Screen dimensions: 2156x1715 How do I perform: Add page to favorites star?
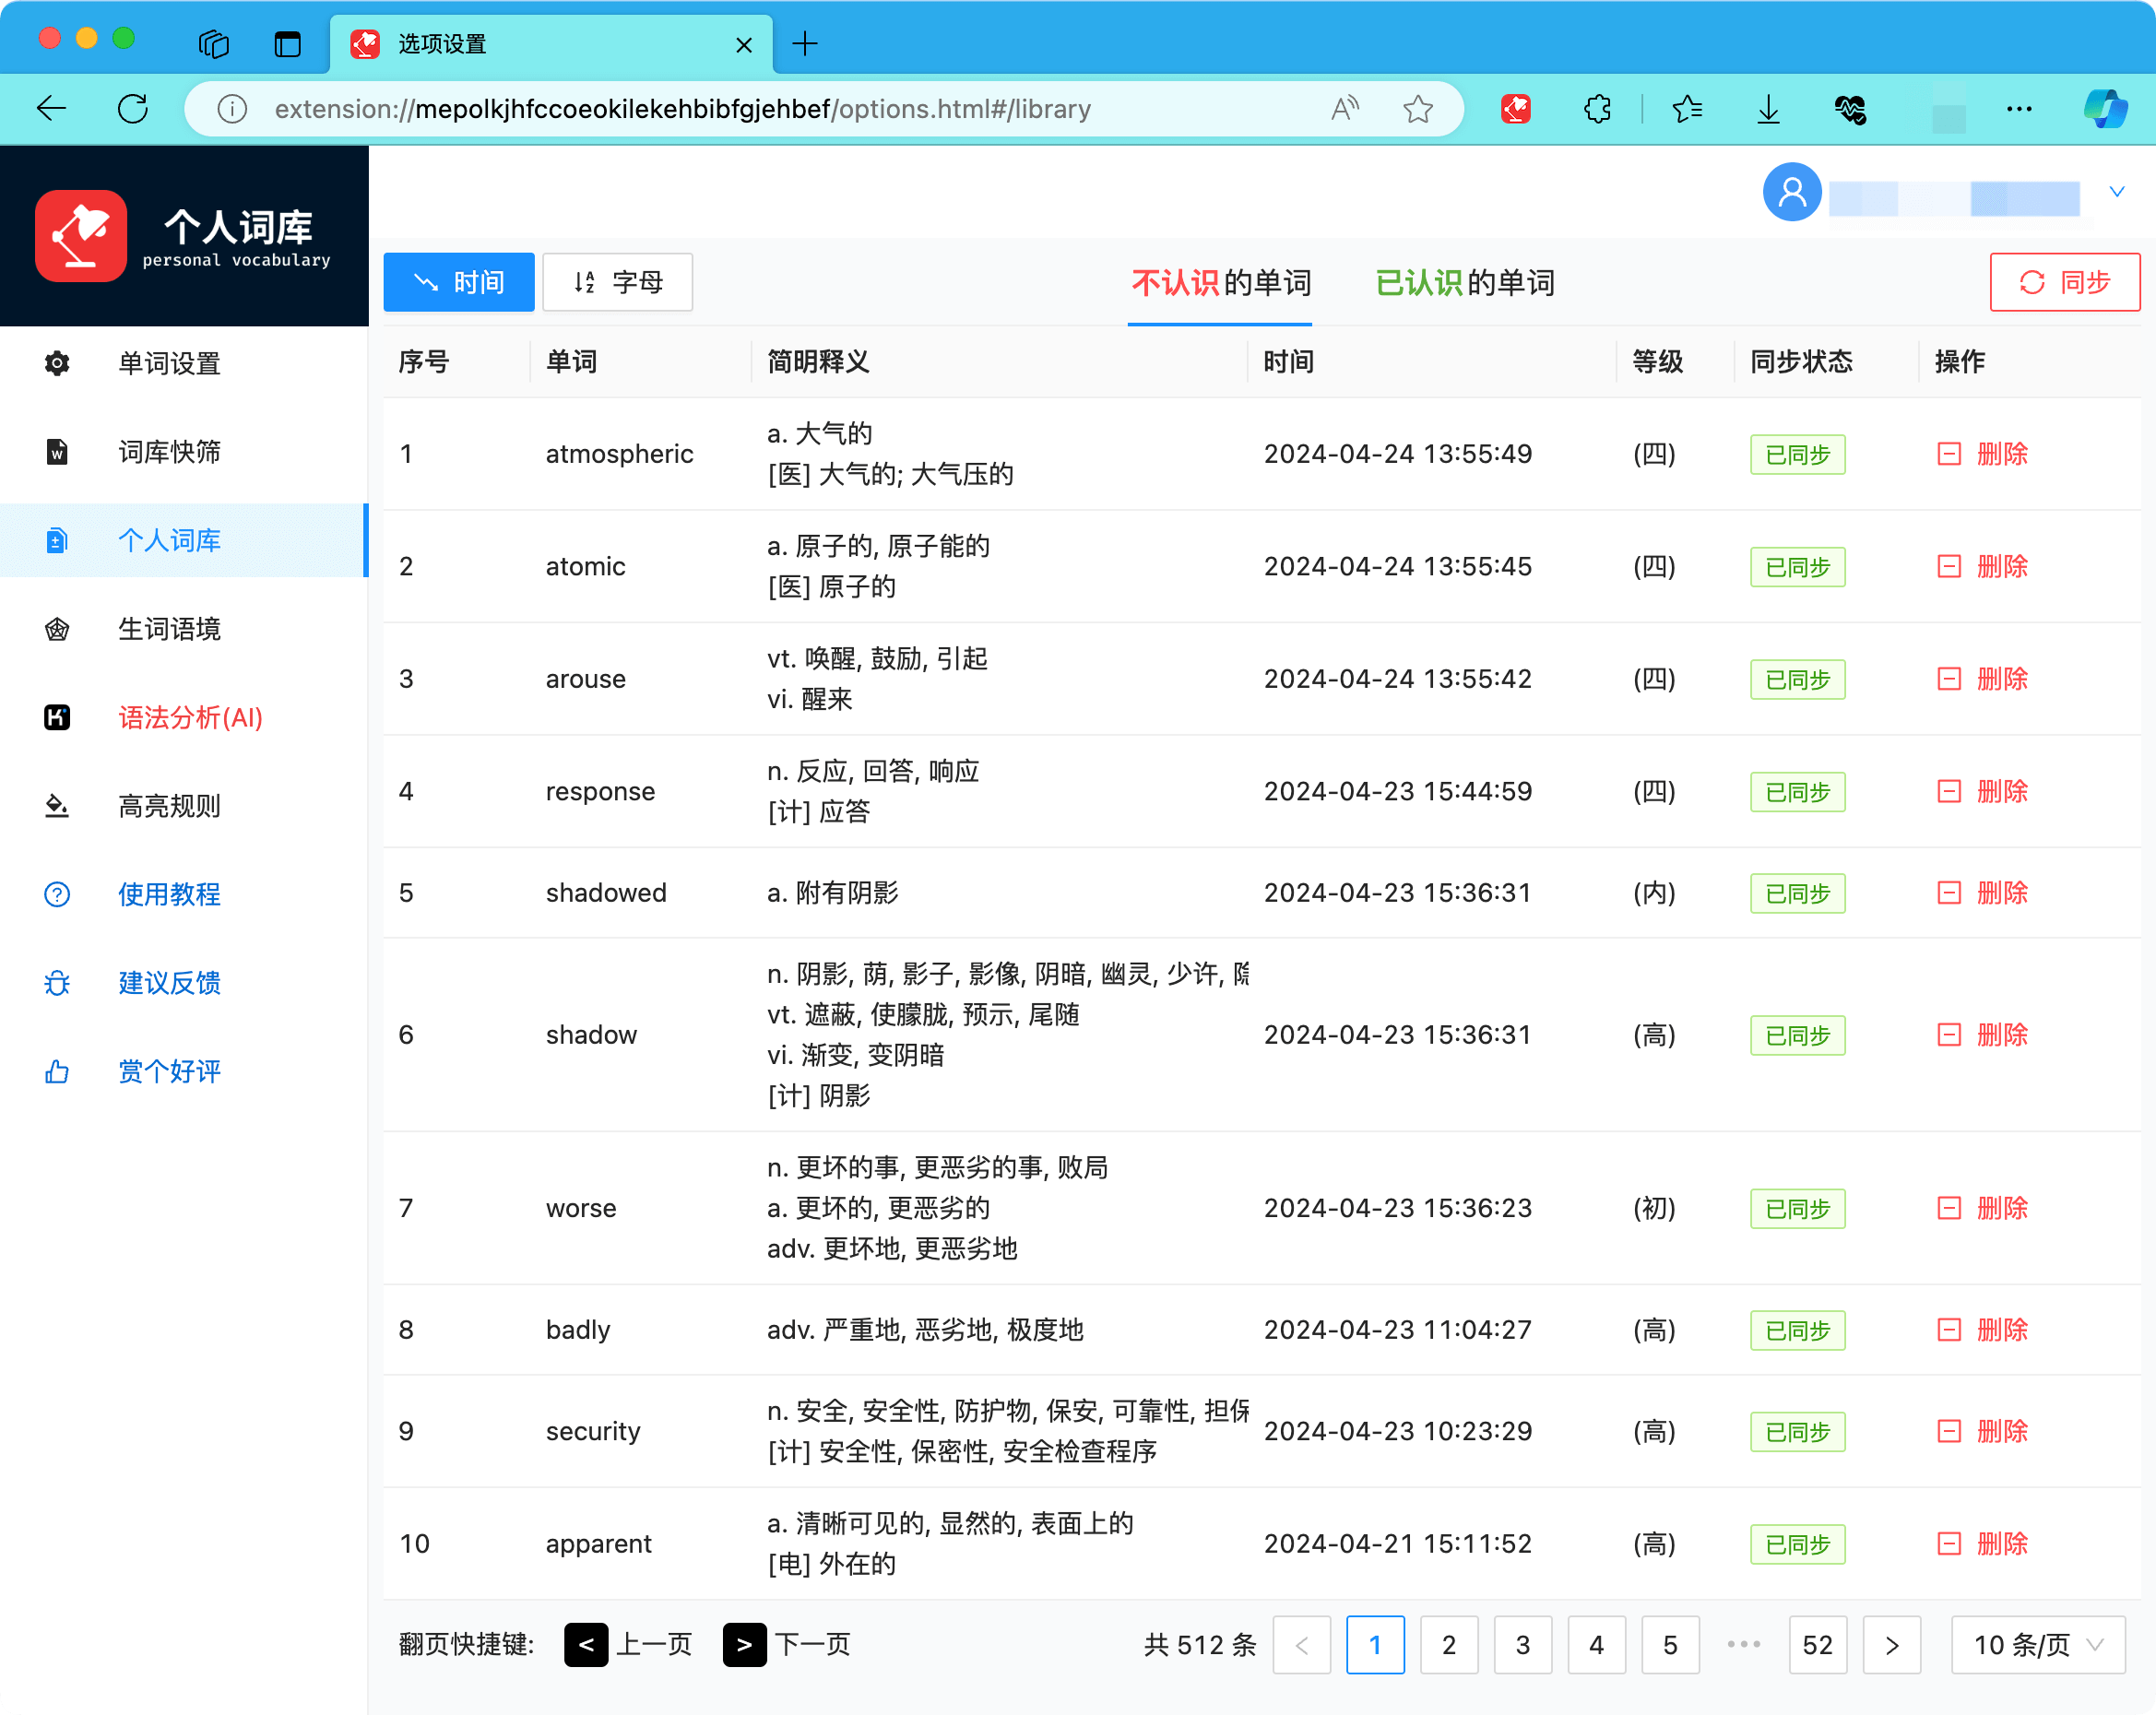pos(1417,109)
